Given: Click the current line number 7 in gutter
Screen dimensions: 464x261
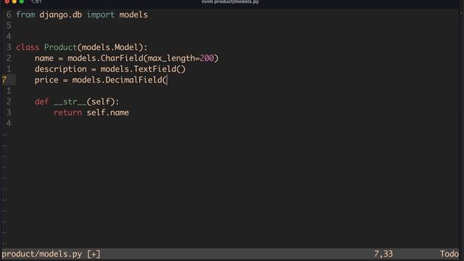Looking at the screenshot, I should 4,80.
